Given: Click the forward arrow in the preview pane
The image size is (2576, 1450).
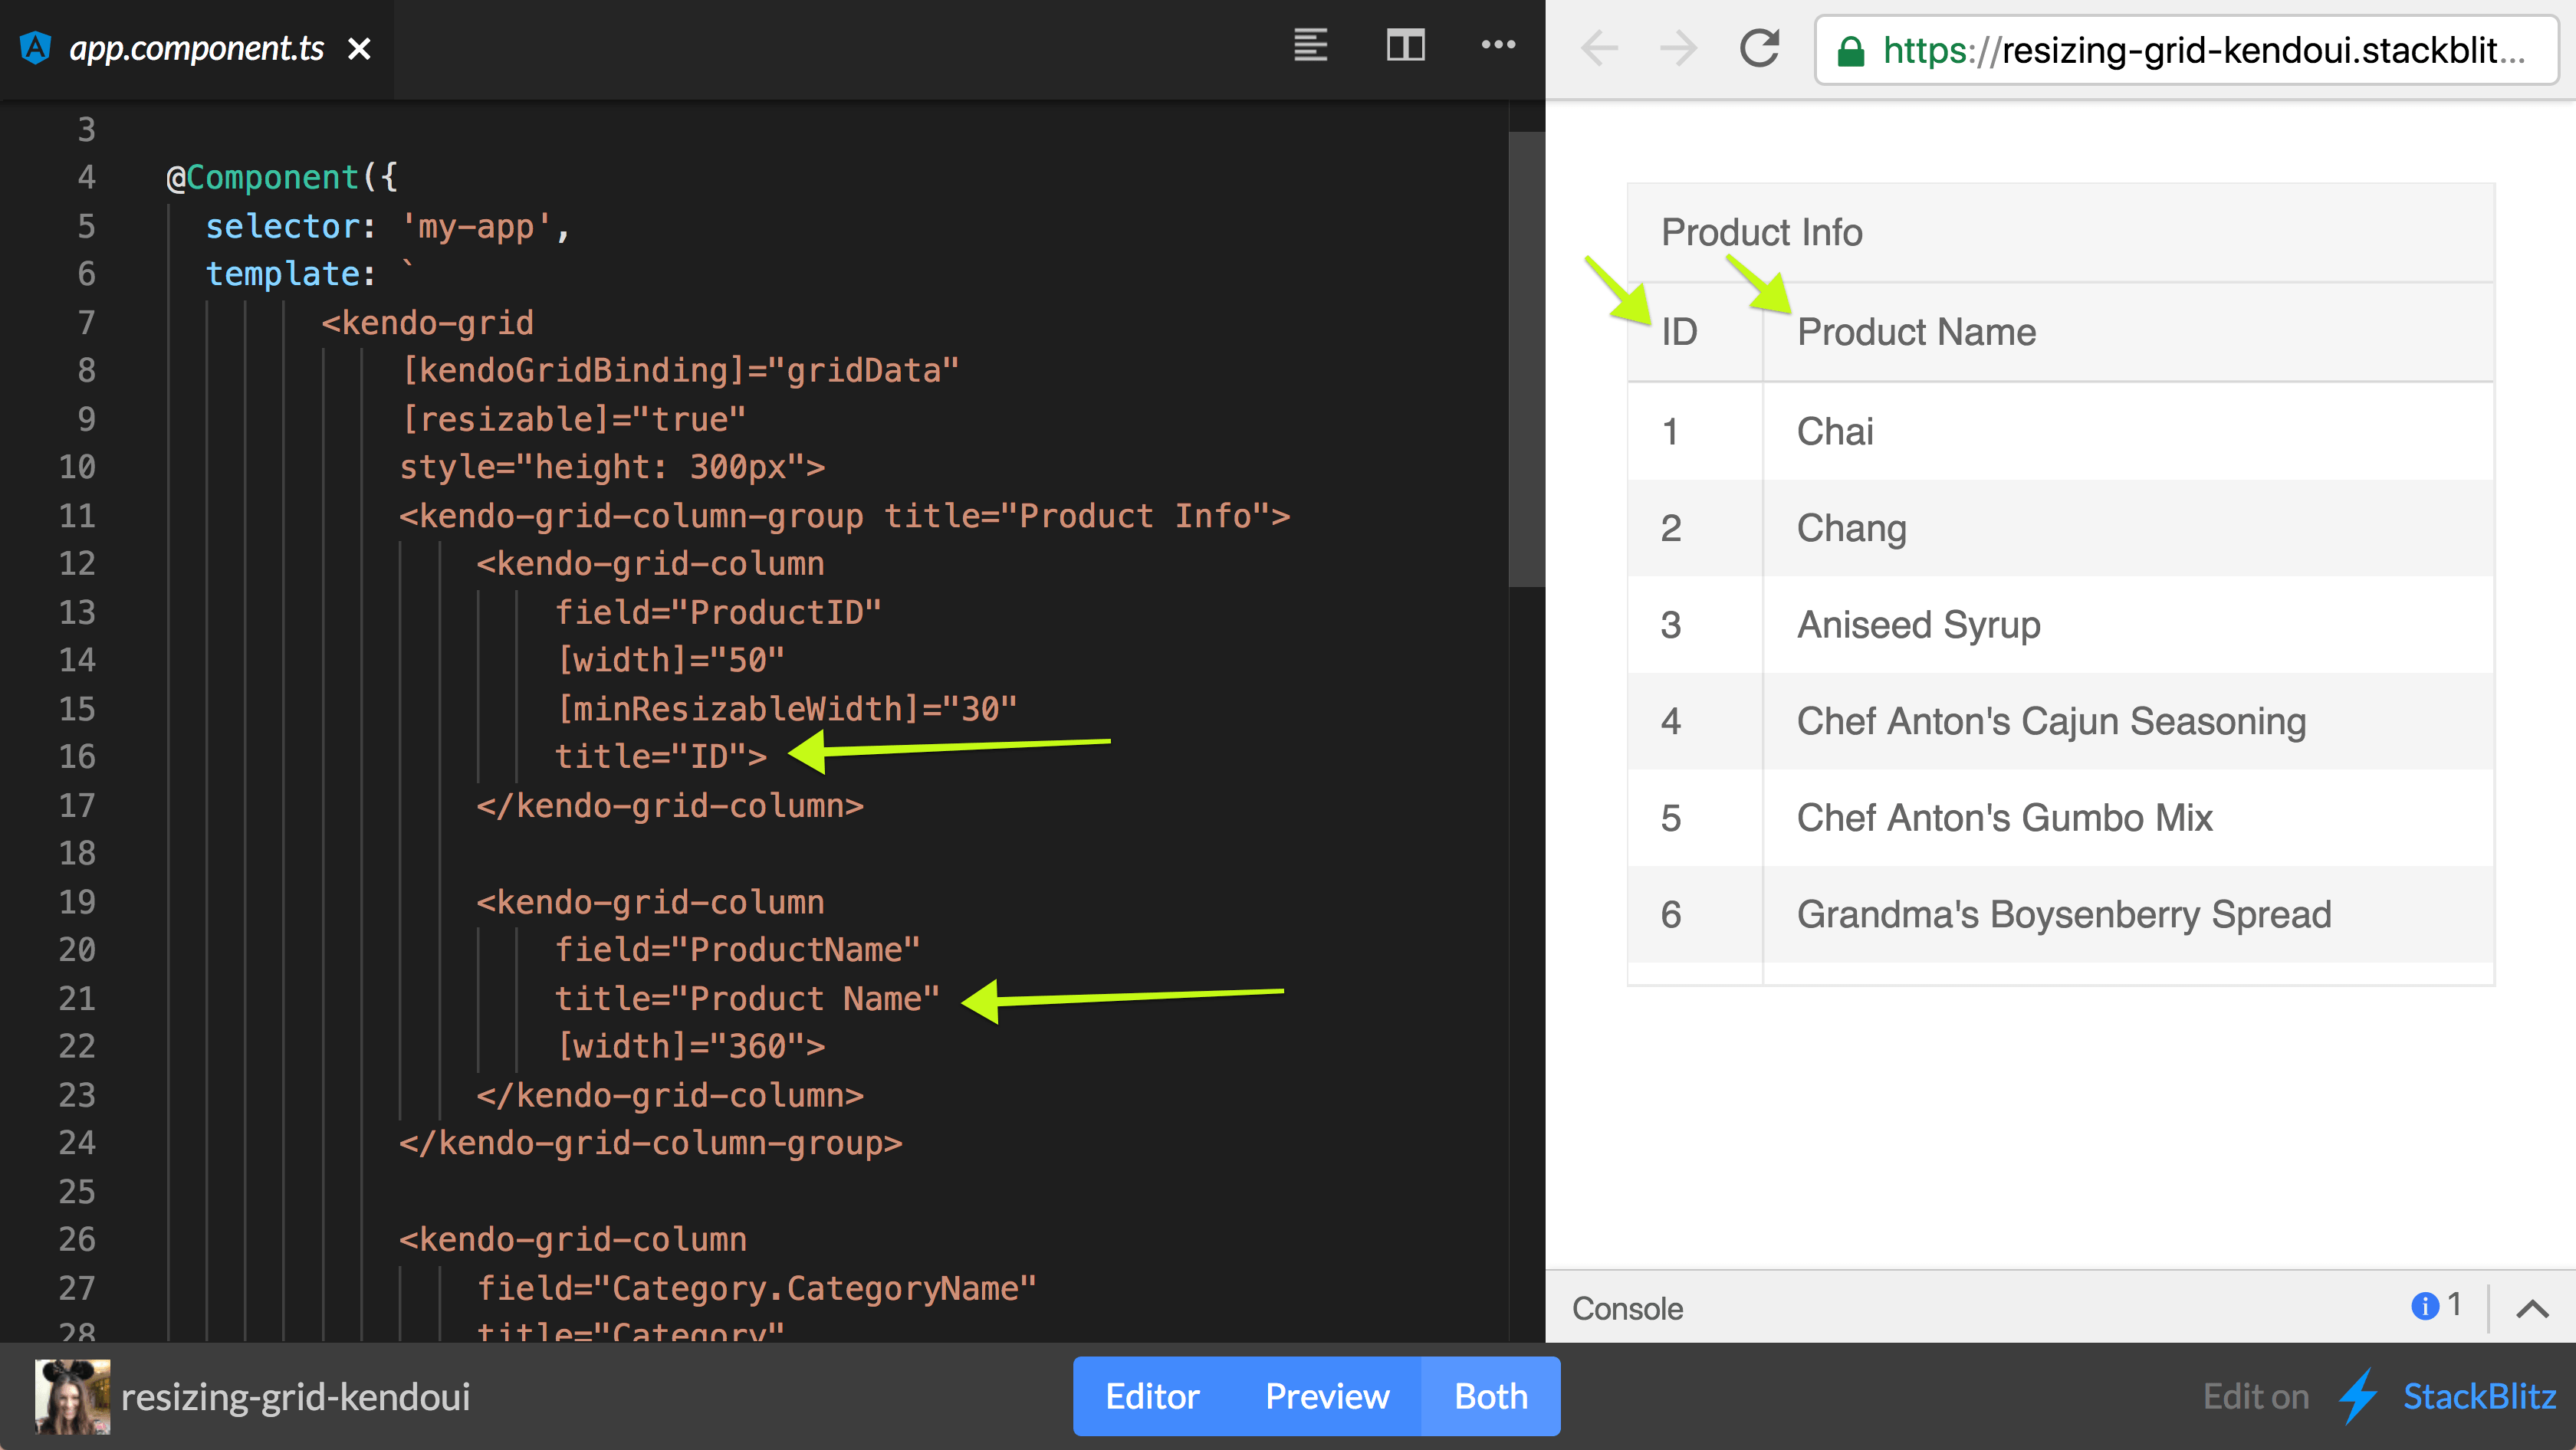Looking at the screenshot, I should [x=1678, y=47].
